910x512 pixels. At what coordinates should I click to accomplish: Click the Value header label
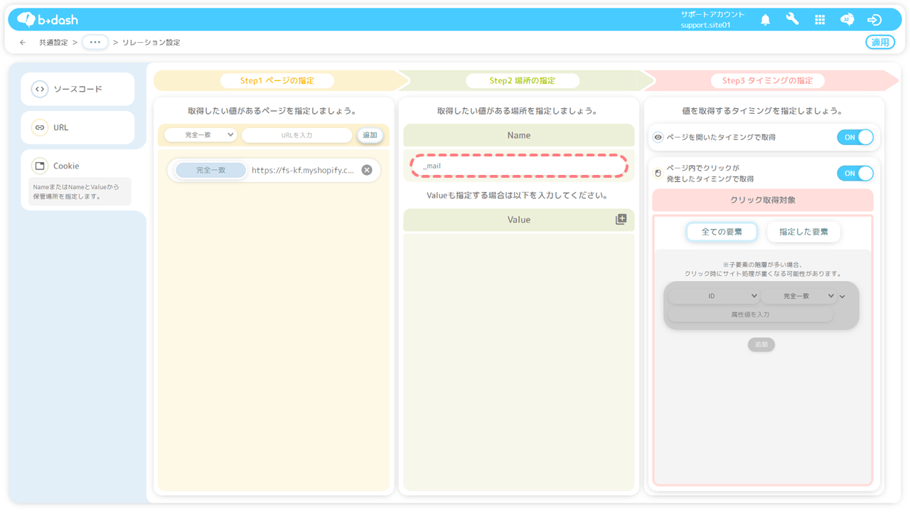pos(519,220)
